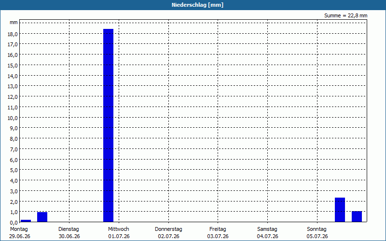Image resolution: width=386 pixels, height=241 pixels.
Task: Click the 17,0 y-axis value
Action: click(13, 44)
